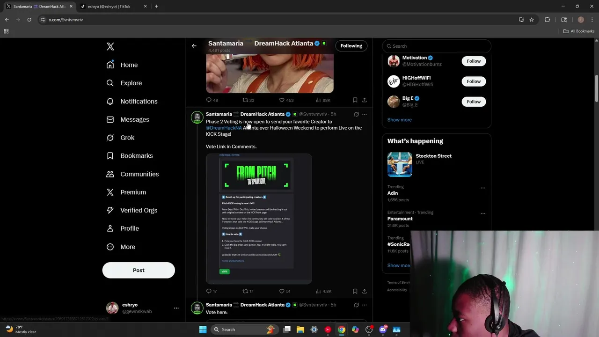View analytics showing 88K views
The image size is (599, 337).
click(323, 100)
